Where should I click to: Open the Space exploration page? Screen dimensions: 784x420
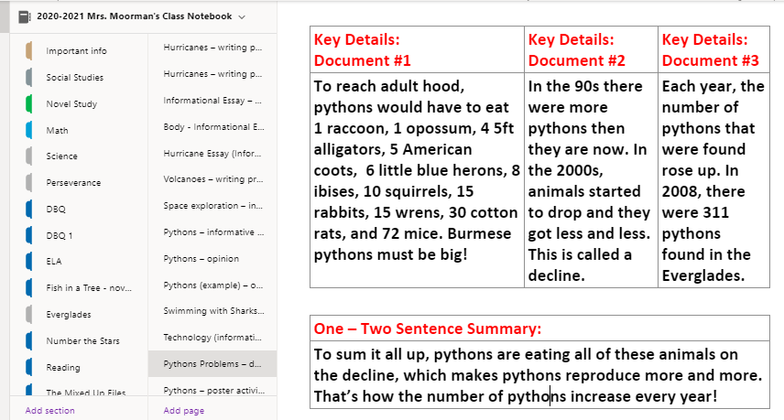point(212,206)
